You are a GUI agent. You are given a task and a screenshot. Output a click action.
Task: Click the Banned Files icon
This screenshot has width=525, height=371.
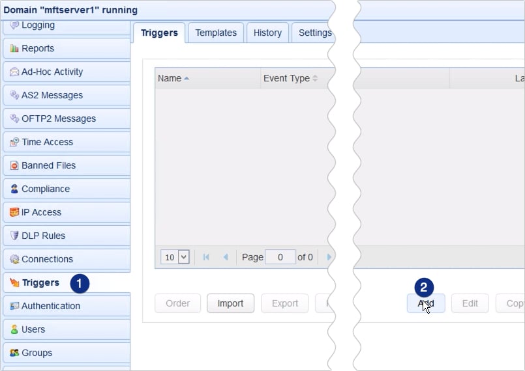coord(14,165)
